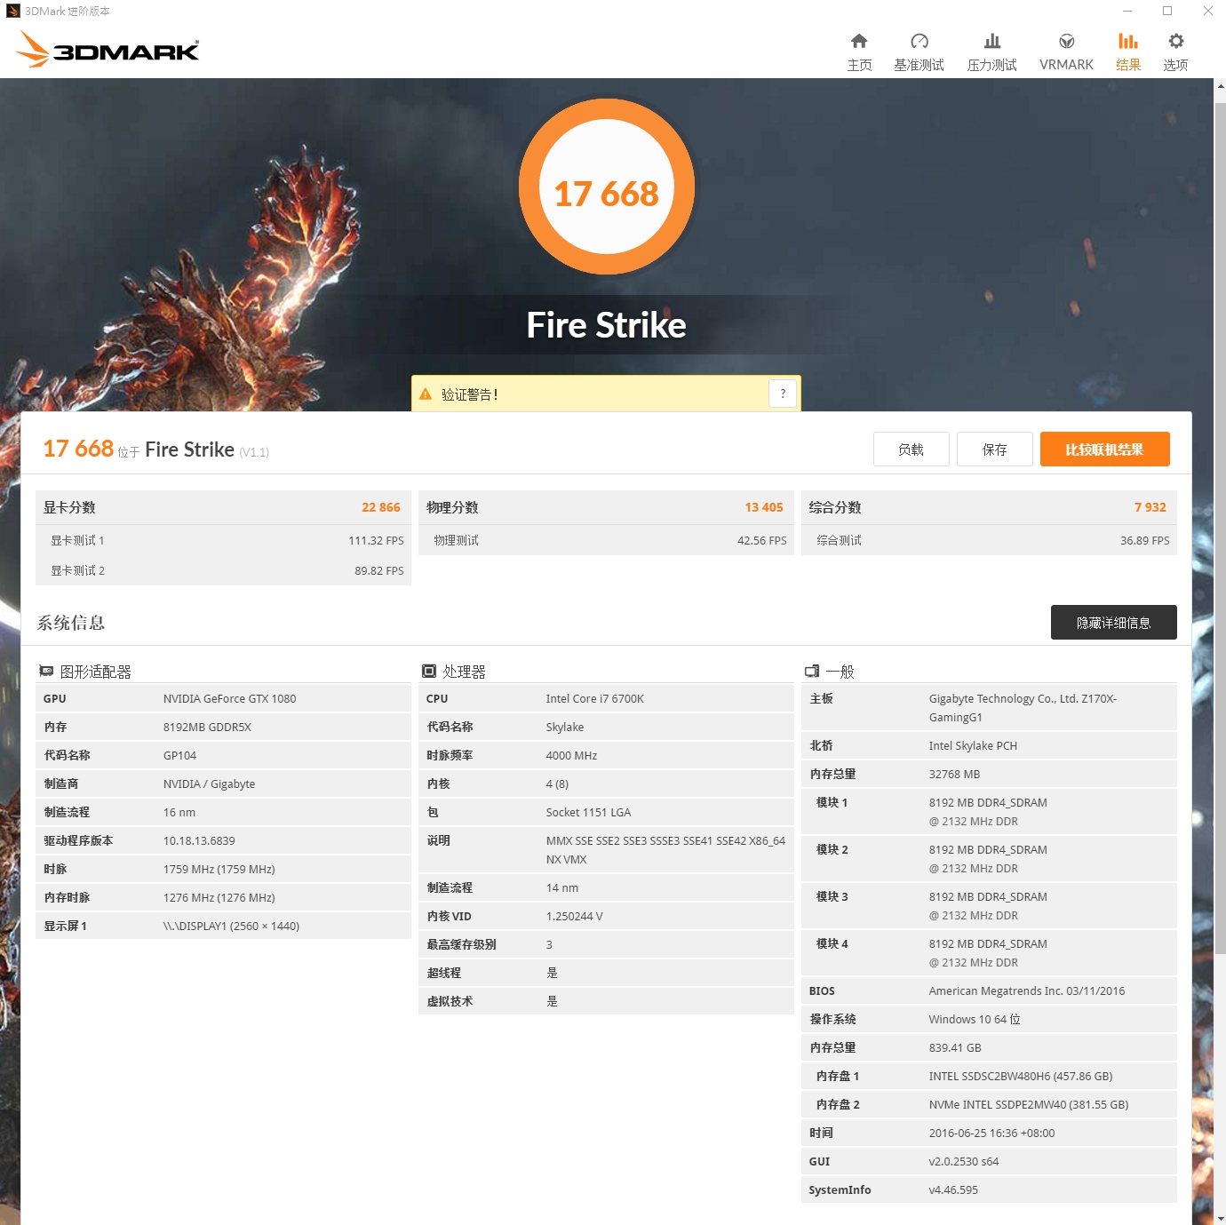Click 隐藏详细信息 hide details button
Screen dimensions: 1226x1225
(x=1113, y=623)
